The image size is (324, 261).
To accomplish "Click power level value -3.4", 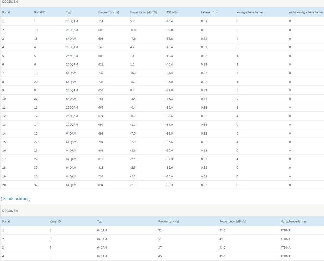I will (133, 99).
